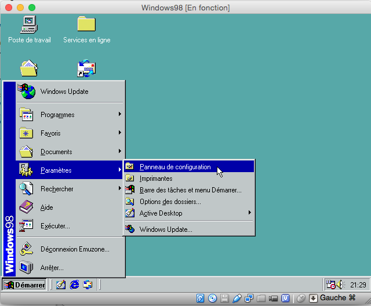Click VirtualBox optical disc status icon

[212, 298]
